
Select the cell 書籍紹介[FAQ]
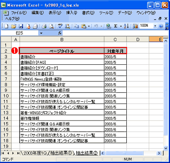point(62,62)
